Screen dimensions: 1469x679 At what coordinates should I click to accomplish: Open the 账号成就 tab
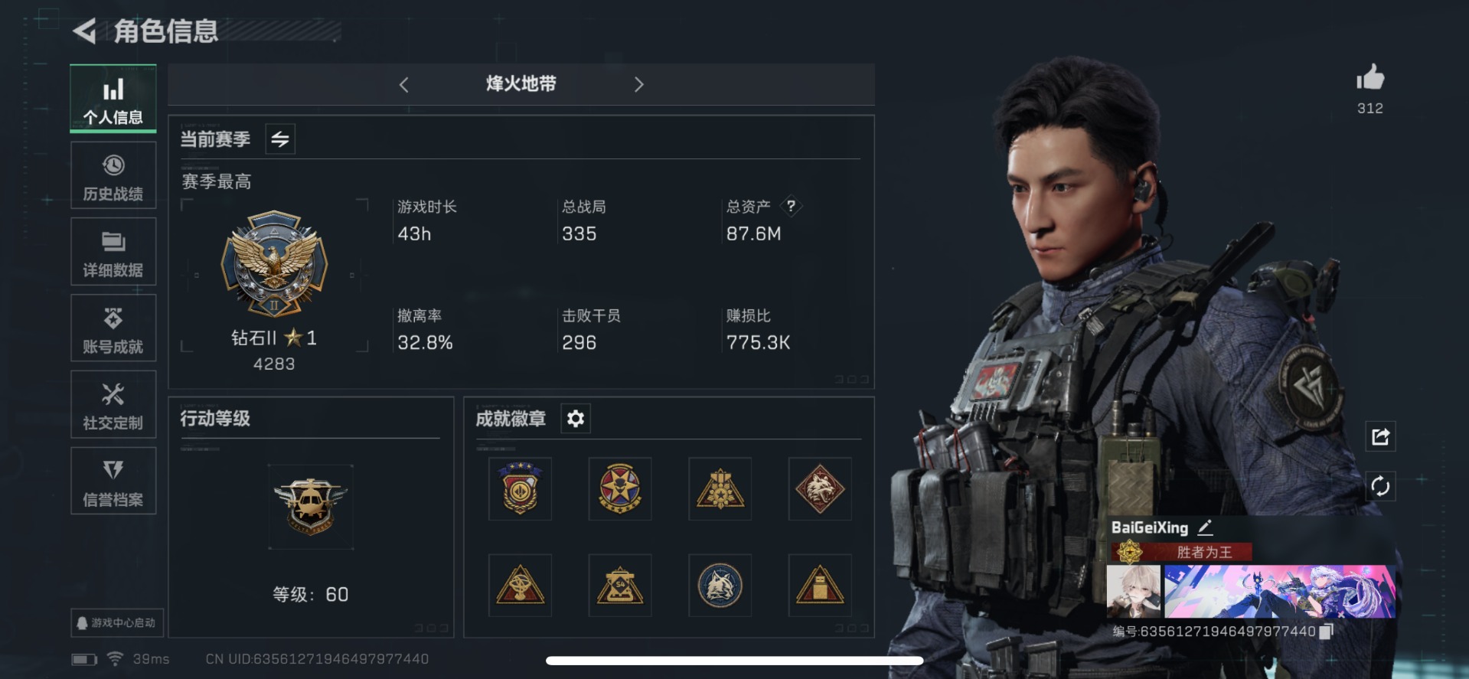[113, 328]
